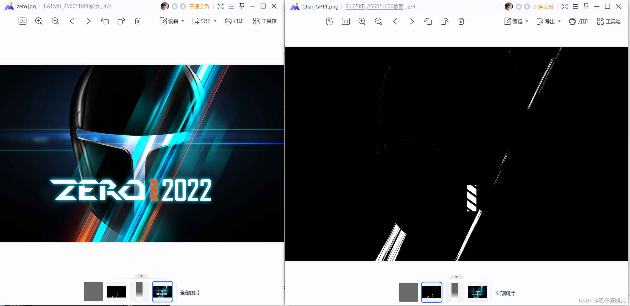This screenshot has width=630, height=306.
Task: Click 1:1 actual size icon in Char_GPT1.png window
Action: (x=346, y=21)
